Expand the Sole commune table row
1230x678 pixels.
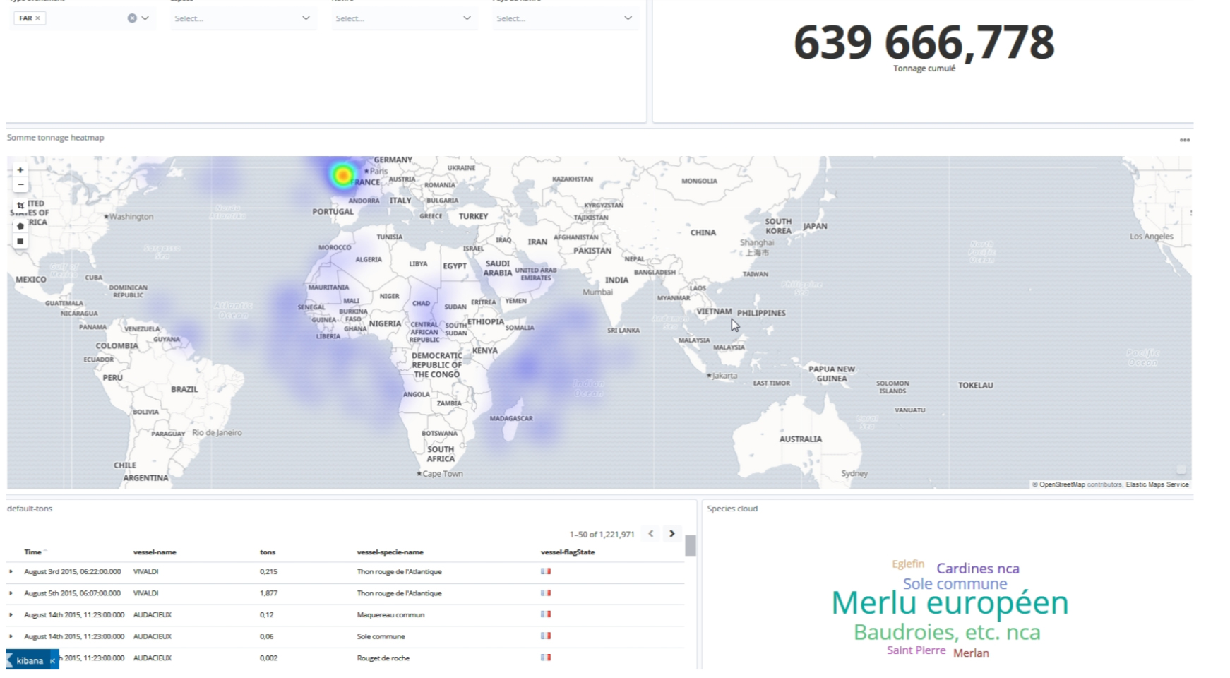[x=11, y=636]
